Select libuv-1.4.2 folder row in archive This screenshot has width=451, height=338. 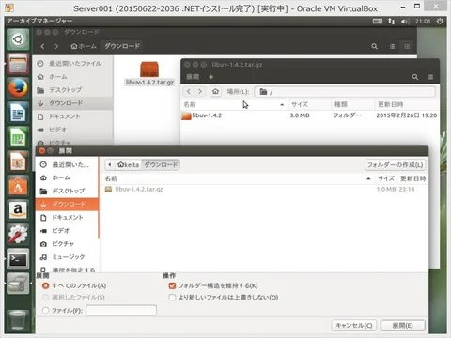point(309,115)
